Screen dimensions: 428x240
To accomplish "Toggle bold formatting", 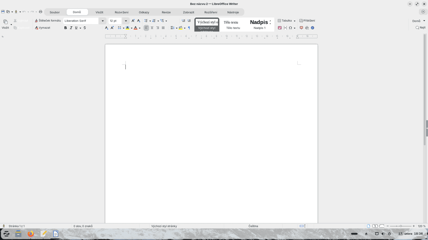I will pyautogui.click(x=66, y=28).
